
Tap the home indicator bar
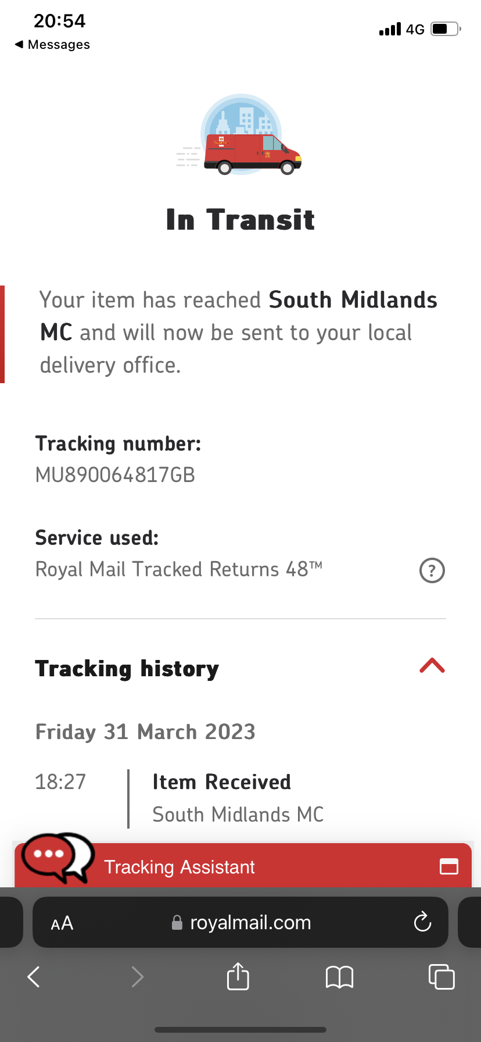pyautogui.click(x=240, y=1030)
